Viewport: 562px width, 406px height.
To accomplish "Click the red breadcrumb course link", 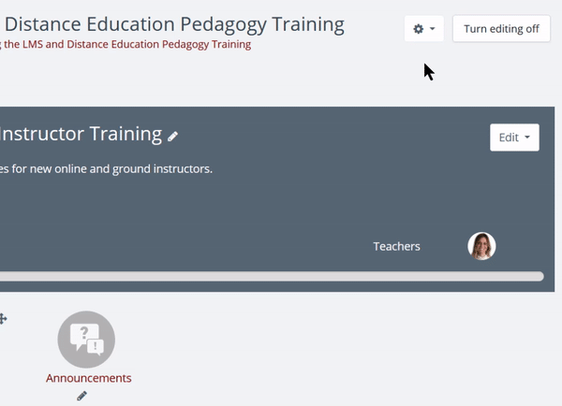I will (x=127, y=44).
